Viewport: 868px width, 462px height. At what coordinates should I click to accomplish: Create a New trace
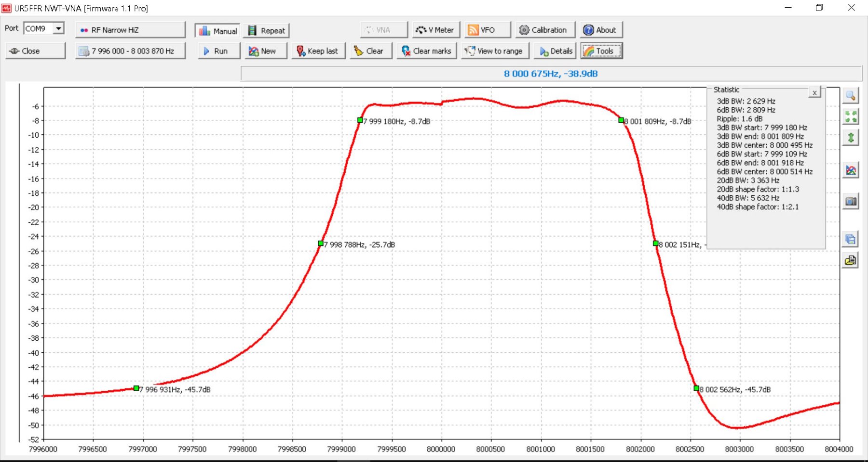tap(266, 51)
